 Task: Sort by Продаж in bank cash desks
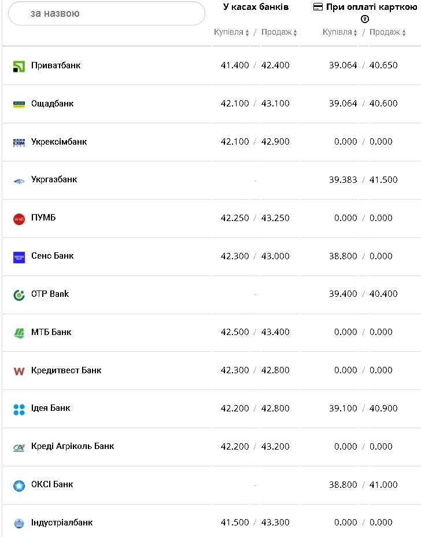pyautogui.click(x=279, y=32)
